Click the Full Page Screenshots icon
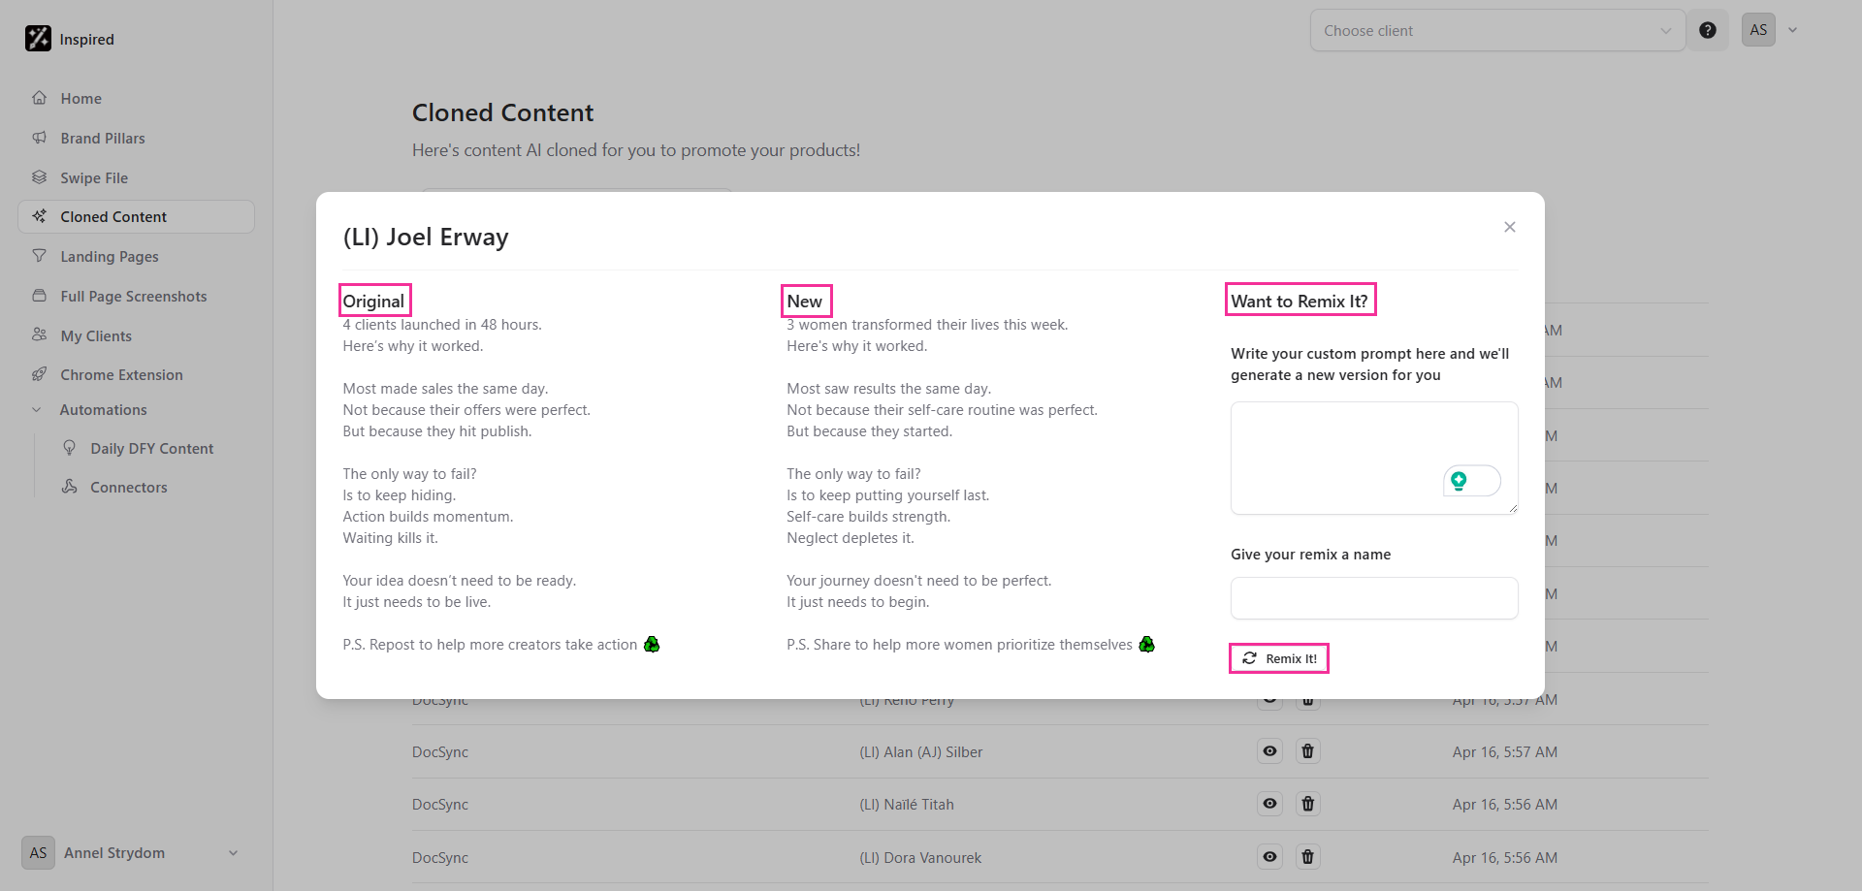The height and width of the screenshot is (891, 1862). coord(39,296)
